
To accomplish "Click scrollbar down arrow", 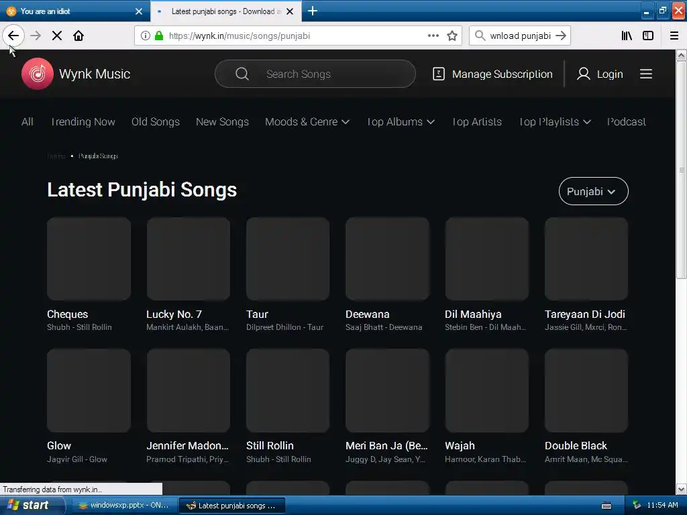I will [x=682, y=489].
